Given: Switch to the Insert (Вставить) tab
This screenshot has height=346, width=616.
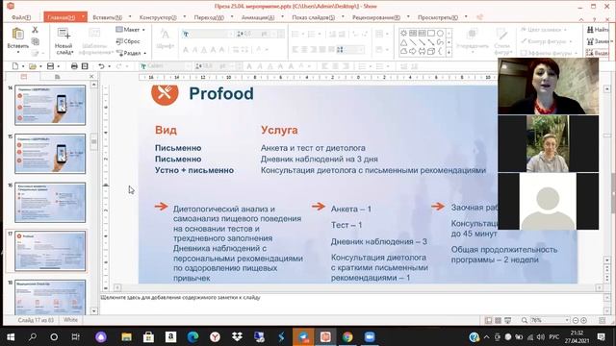Looking at the screenshot, I should pos(107,17).
